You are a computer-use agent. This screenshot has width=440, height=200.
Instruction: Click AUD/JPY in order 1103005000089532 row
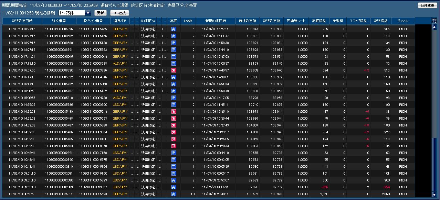click(120, 63)
